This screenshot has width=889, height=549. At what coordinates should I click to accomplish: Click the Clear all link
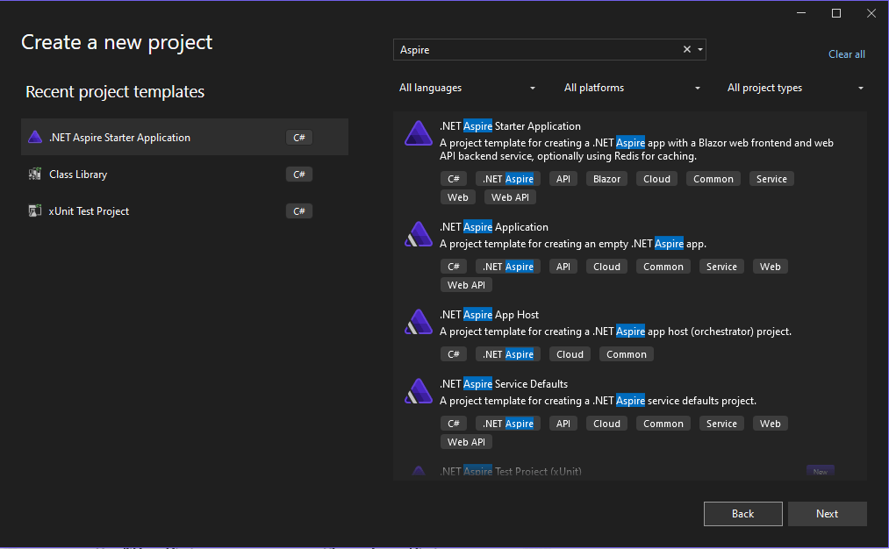tap(847, 54)
